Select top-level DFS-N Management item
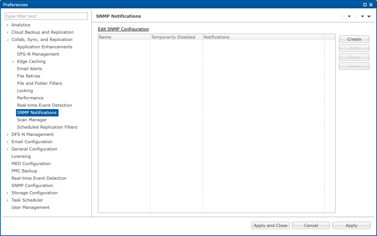The width and height of the screenshot is (377, 236). [32, 135]
